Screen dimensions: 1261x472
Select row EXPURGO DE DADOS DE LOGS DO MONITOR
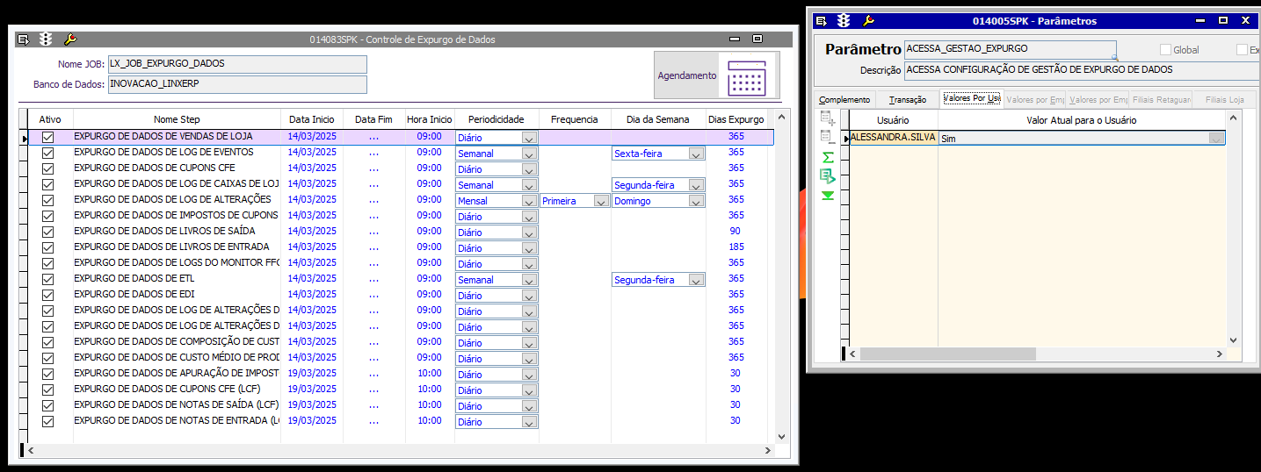click(177, 263)
